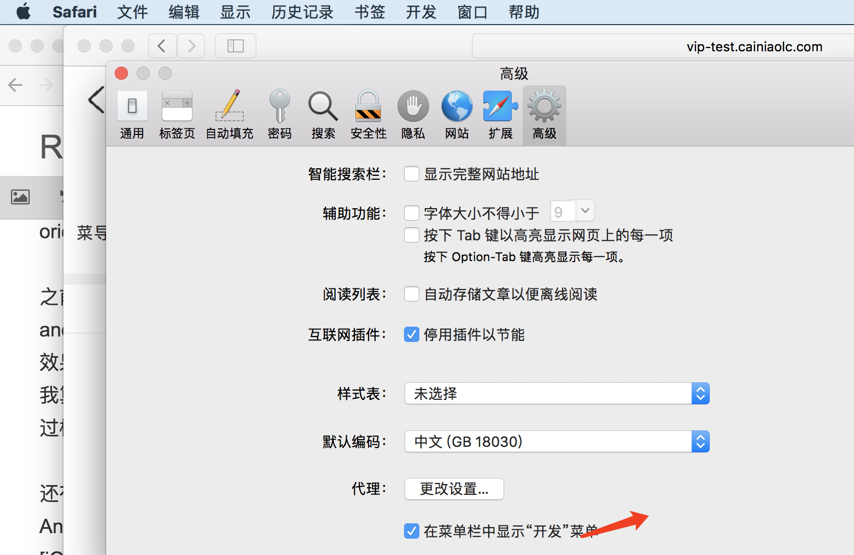Uncheck 停用插件以节能 checkbox
This screenshot has width=854, height=555.
[412, 334]
